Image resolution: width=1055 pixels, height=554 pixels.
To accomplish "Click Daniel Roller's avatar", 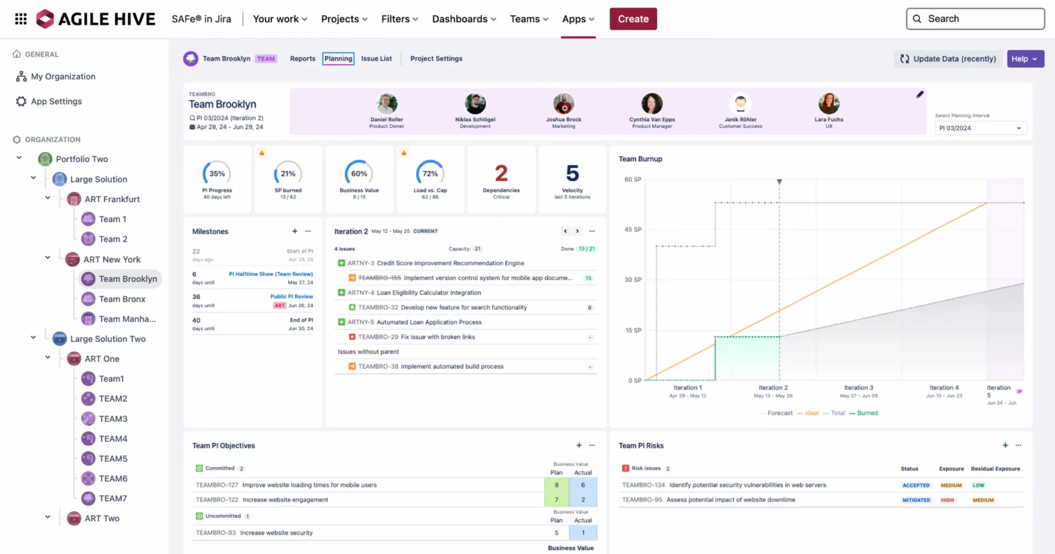I will 386,104.
